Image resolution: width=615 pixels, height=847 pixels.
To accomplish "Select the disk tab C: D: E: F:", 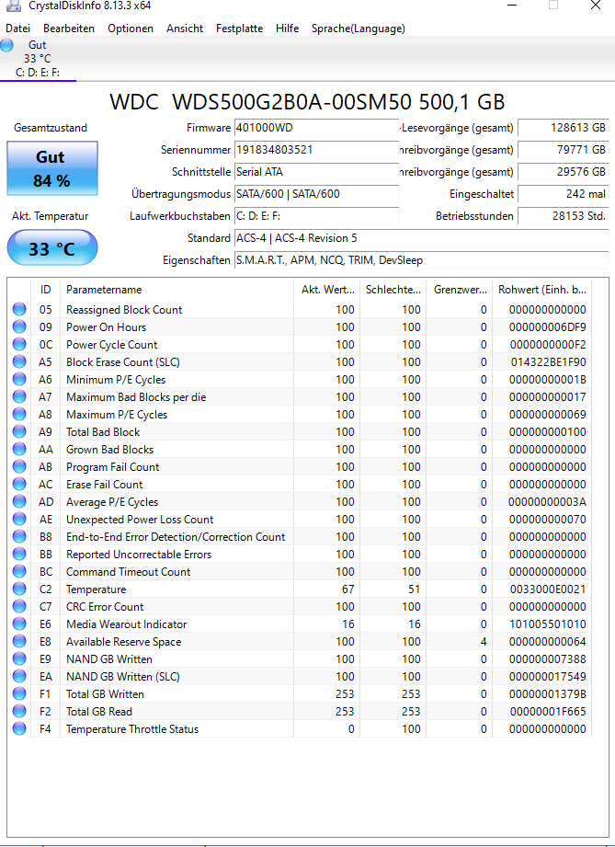I will [38, 58].
